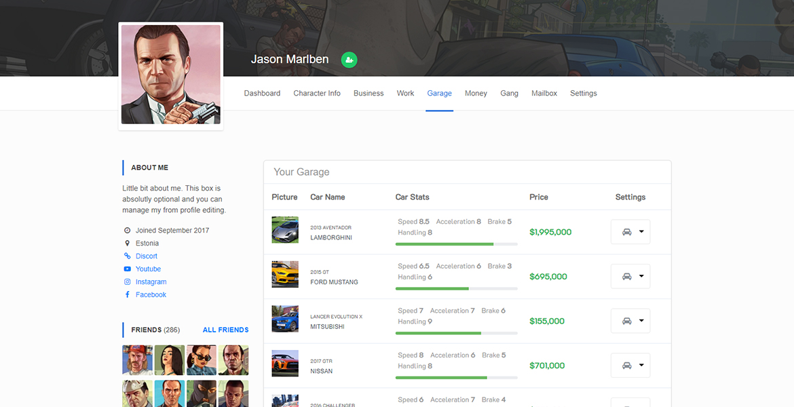The width and height of the screenshot is (794, 407).
Task: Click the Price column header
Action: tap(539, 197)
